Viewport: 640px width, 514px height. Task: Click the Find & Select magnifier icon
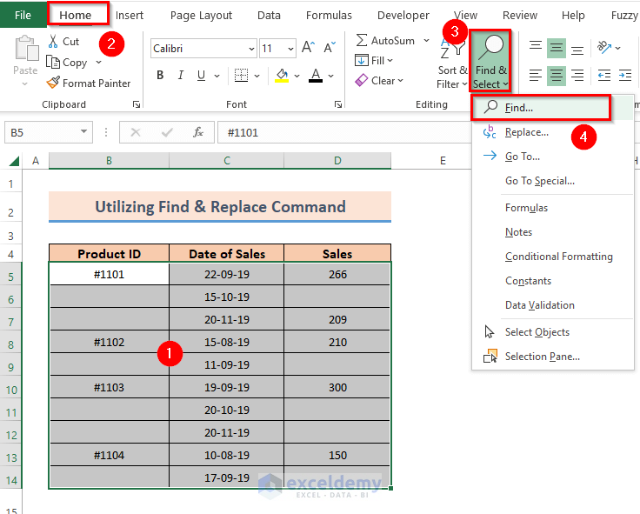click(490, 48)
